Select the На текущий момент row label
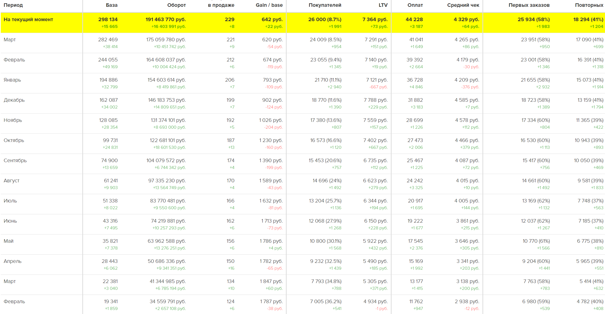 tap(28, 19)
